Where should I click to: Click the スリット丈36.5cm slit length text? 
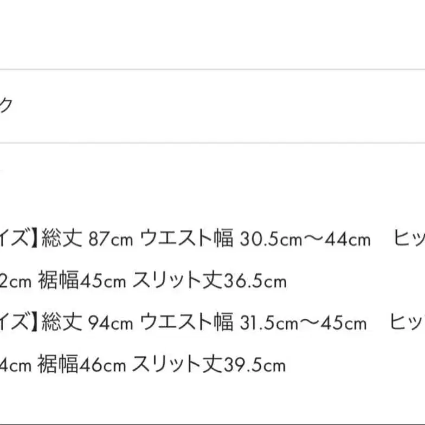(209, 281)
